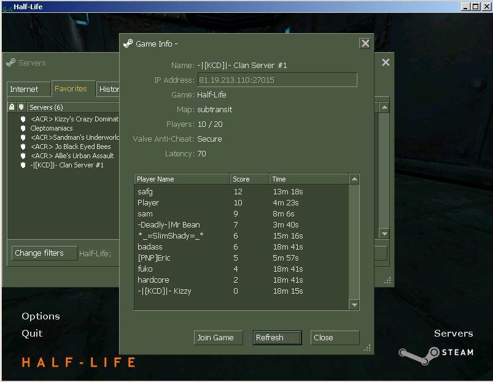Sort by Player Name column
The width and height of the screenshot is (493, 382).
click(x=182, y=179)
